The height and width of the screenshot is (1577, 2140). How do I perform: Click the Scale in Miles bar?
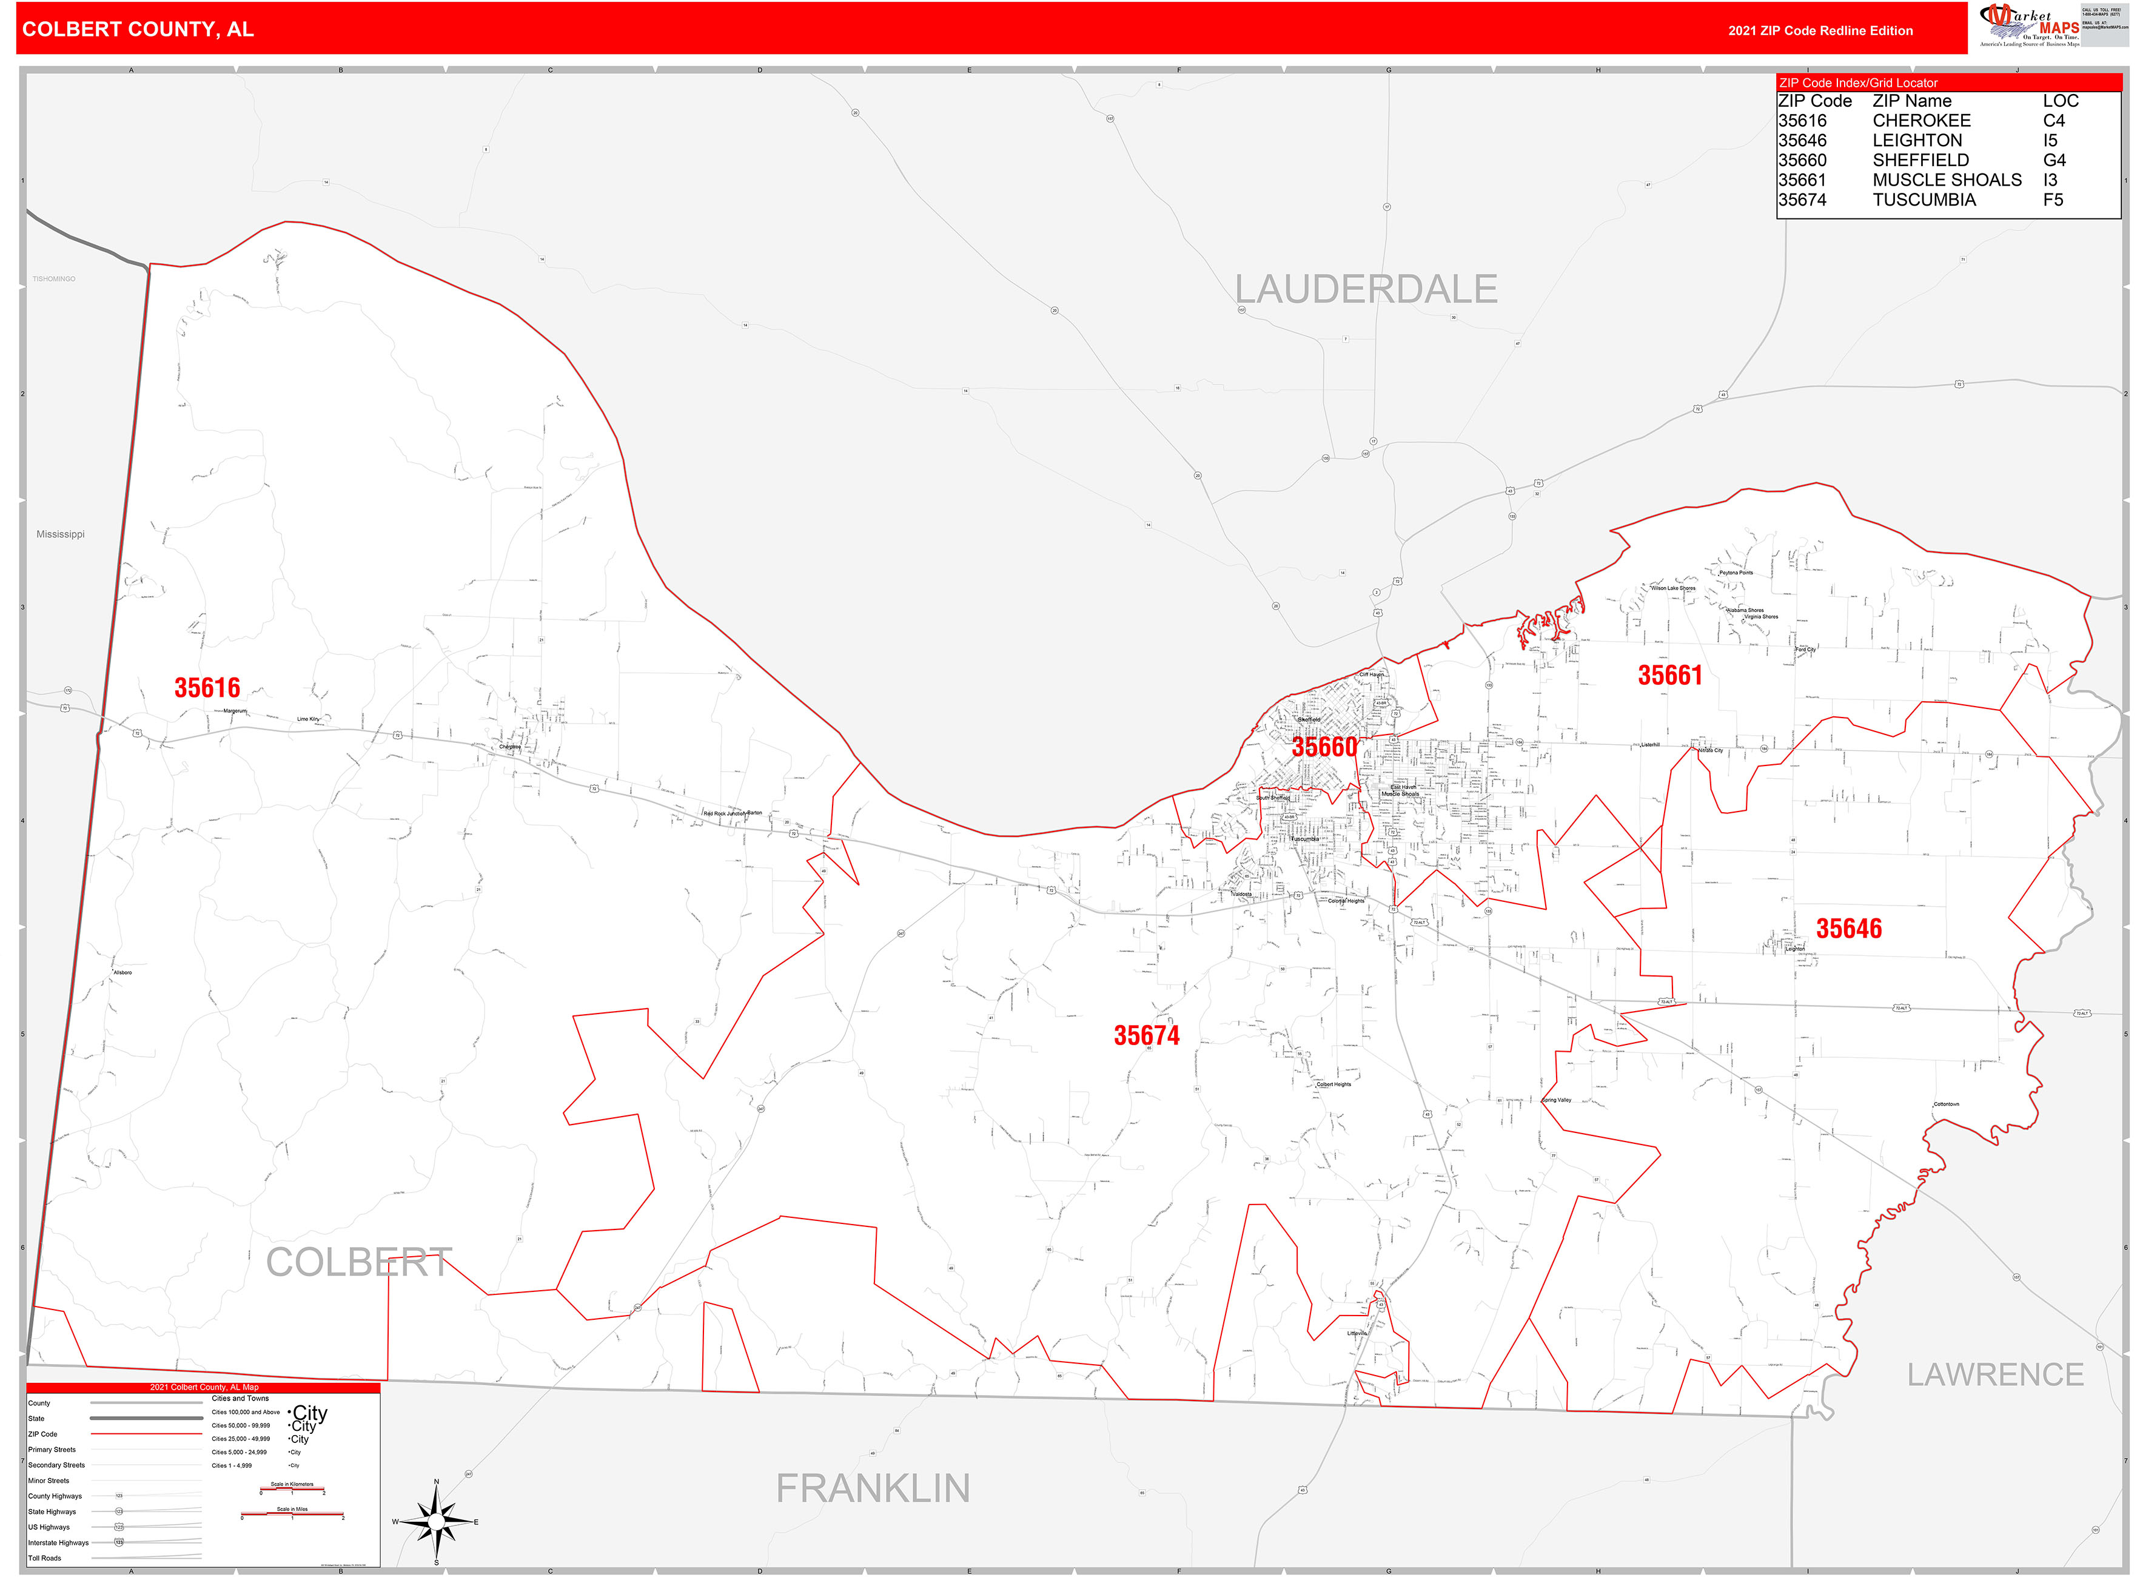click(x=292, y=1514)
